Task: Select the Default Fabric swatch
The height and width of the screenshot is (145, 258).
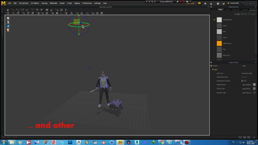Action: [219, 20]
